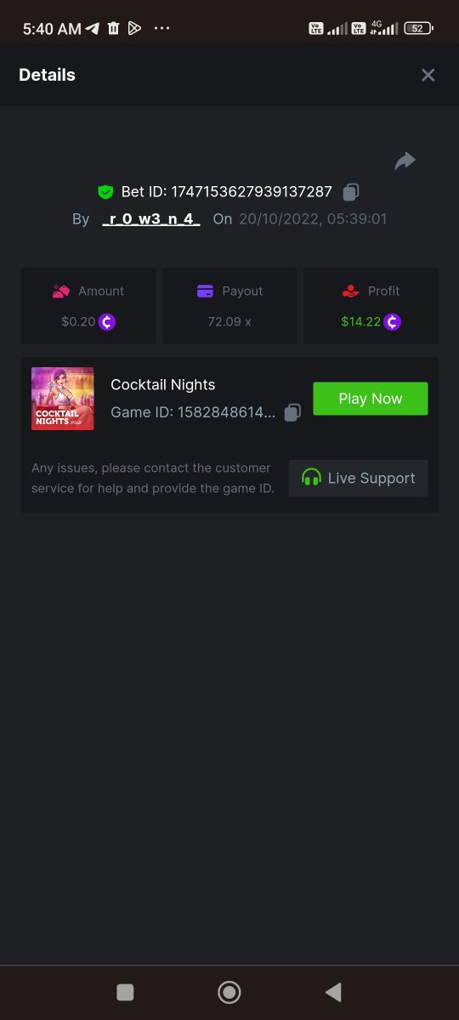Tap the green verified shield icon
Viewport: 459px width, 1020px height.
[x=105, y=192]
